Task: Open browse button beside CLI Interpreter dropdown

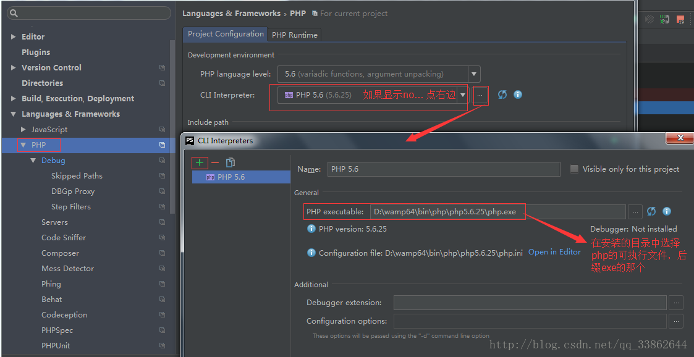Action: pos(480,95)
